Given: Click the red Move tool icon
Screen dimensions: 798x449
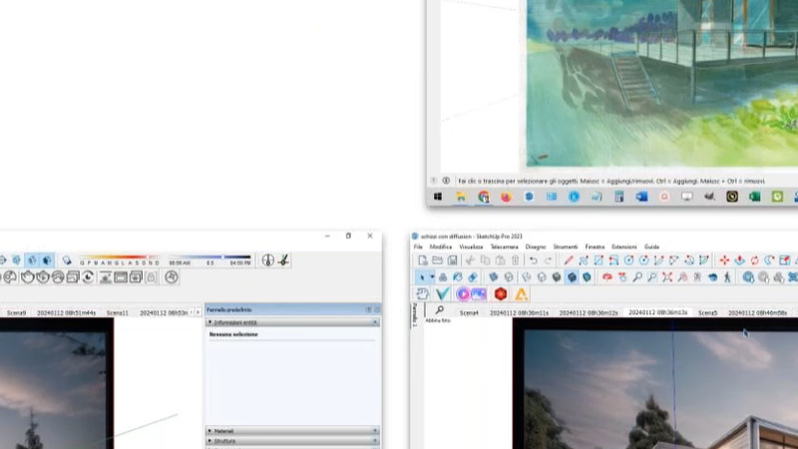Looking at the screenshot, I should click(725, 260).
